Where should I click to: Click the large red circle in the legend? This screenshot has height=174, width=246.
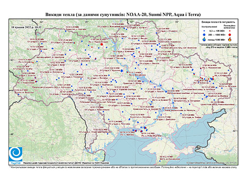pos(229,35)
